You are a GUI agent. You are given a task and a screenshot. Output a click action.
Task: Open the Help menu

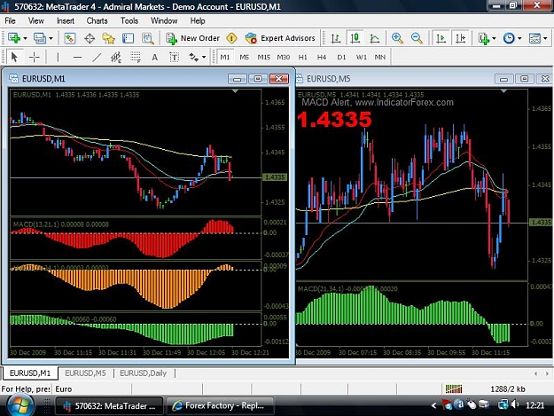click(198, 21)
